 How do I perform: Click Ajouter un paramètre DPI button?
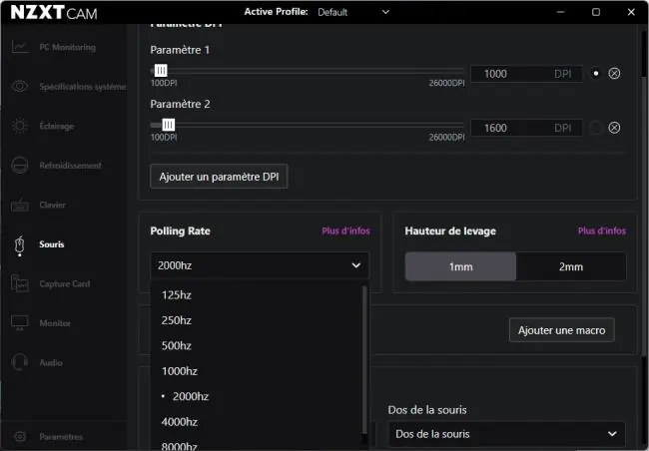(x=219, y=177)
